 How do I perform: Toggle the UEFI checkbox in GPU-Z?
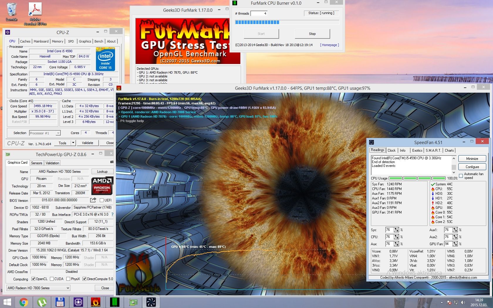pyautogui.click(x=102, y=200)
